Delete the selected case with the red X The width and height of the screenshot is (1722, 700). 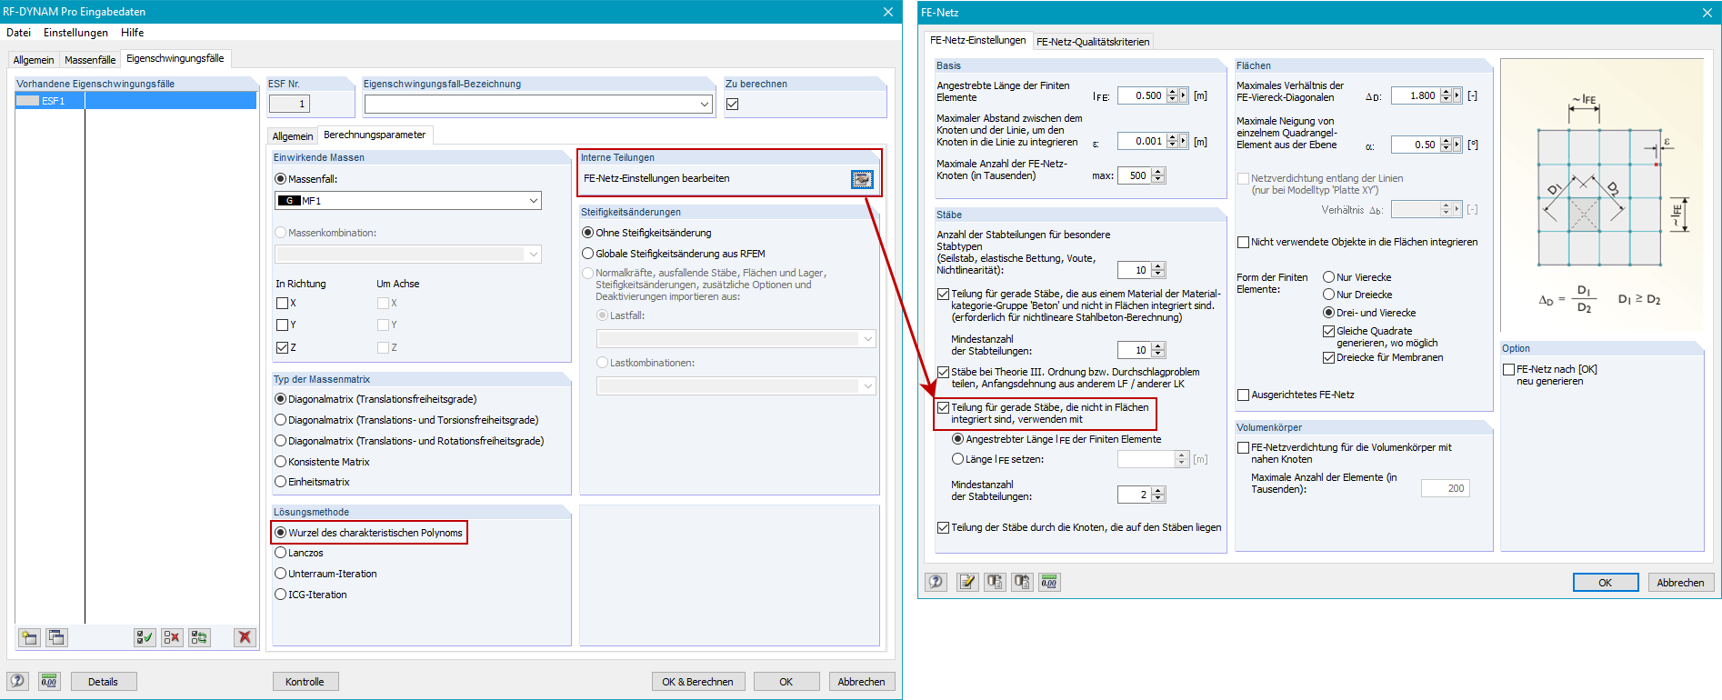(x=245, y=637)
